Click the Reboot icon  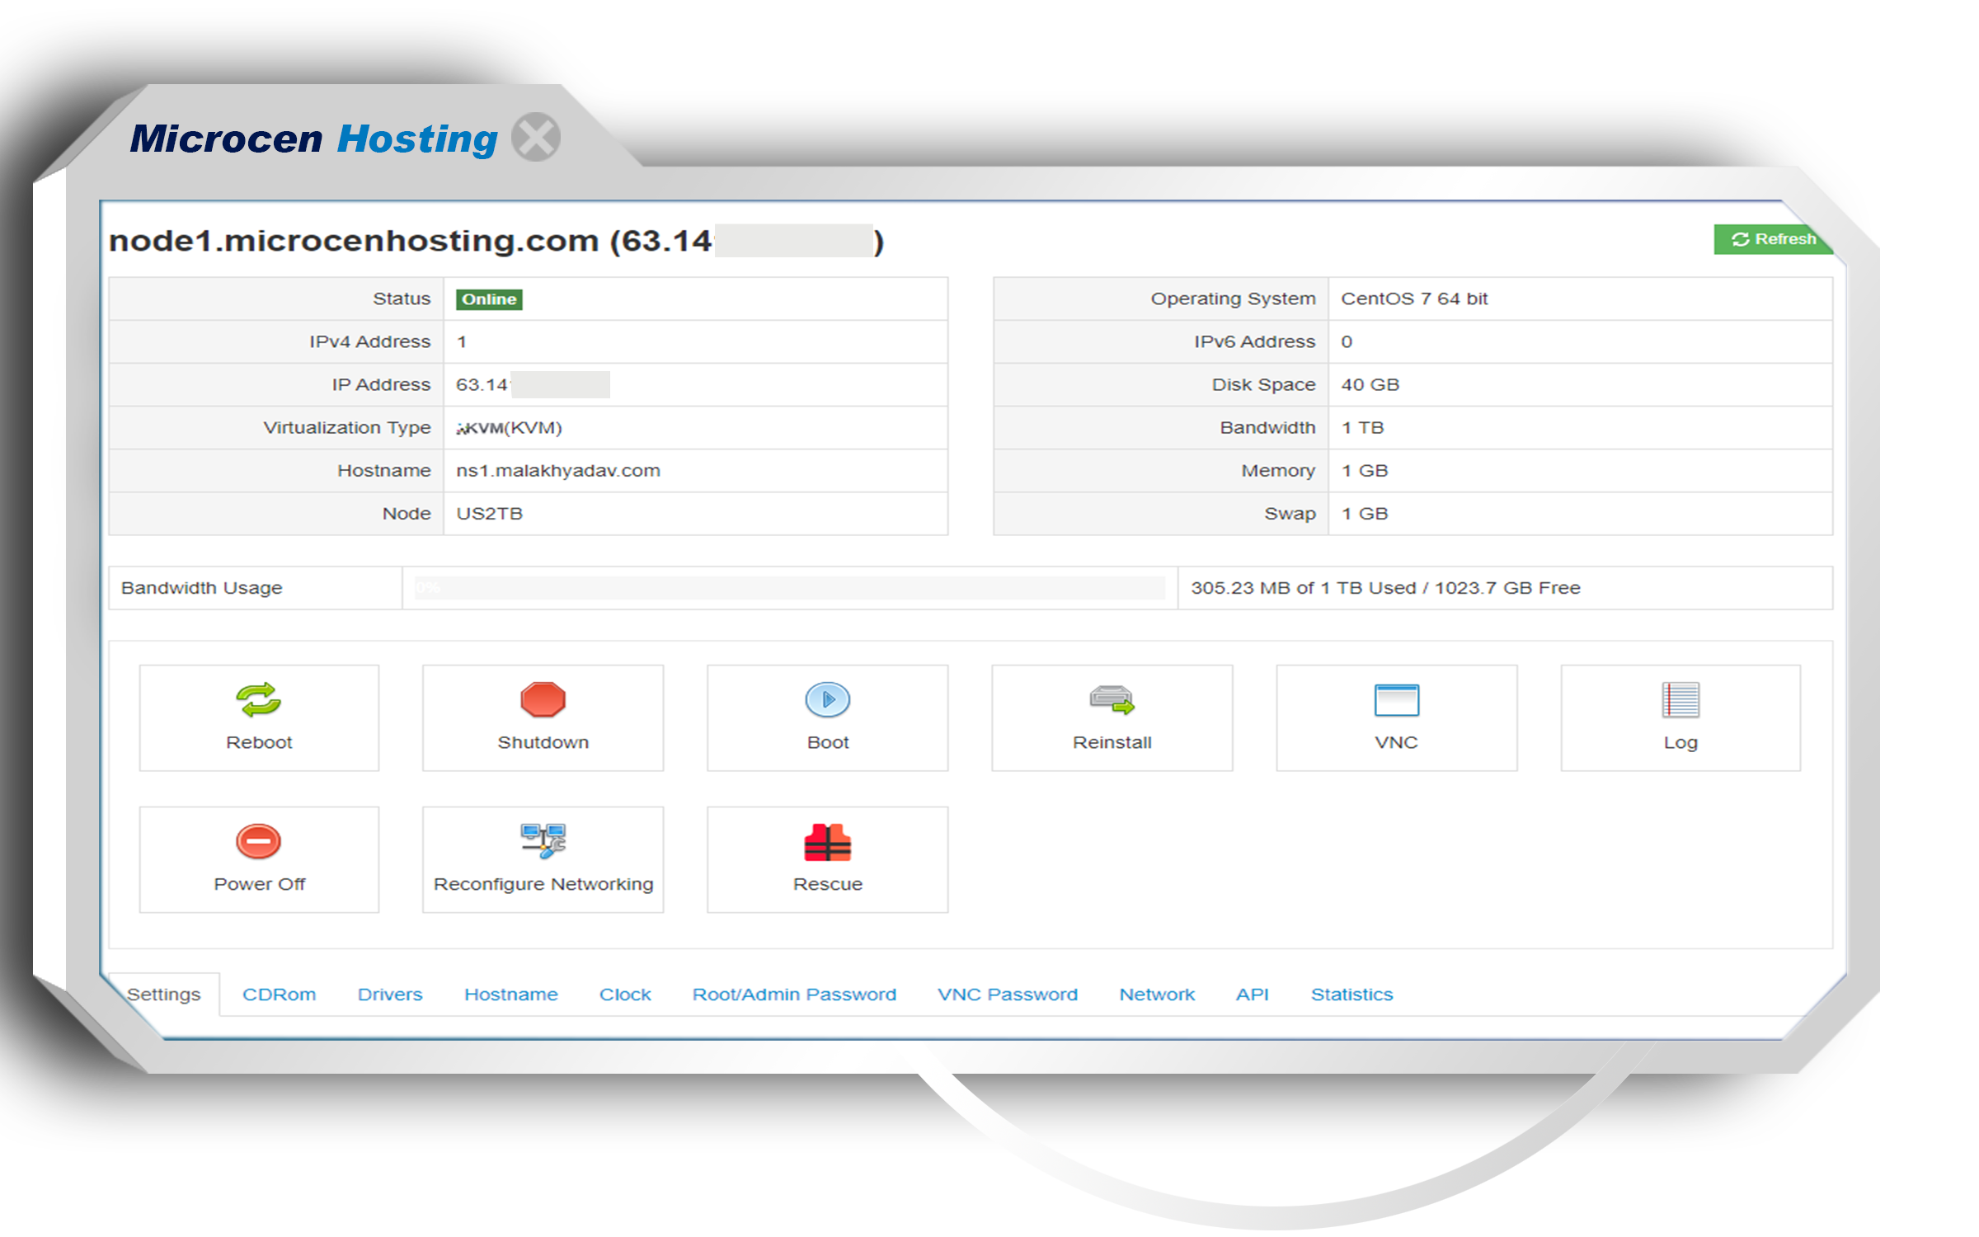(x=258, y=699)
